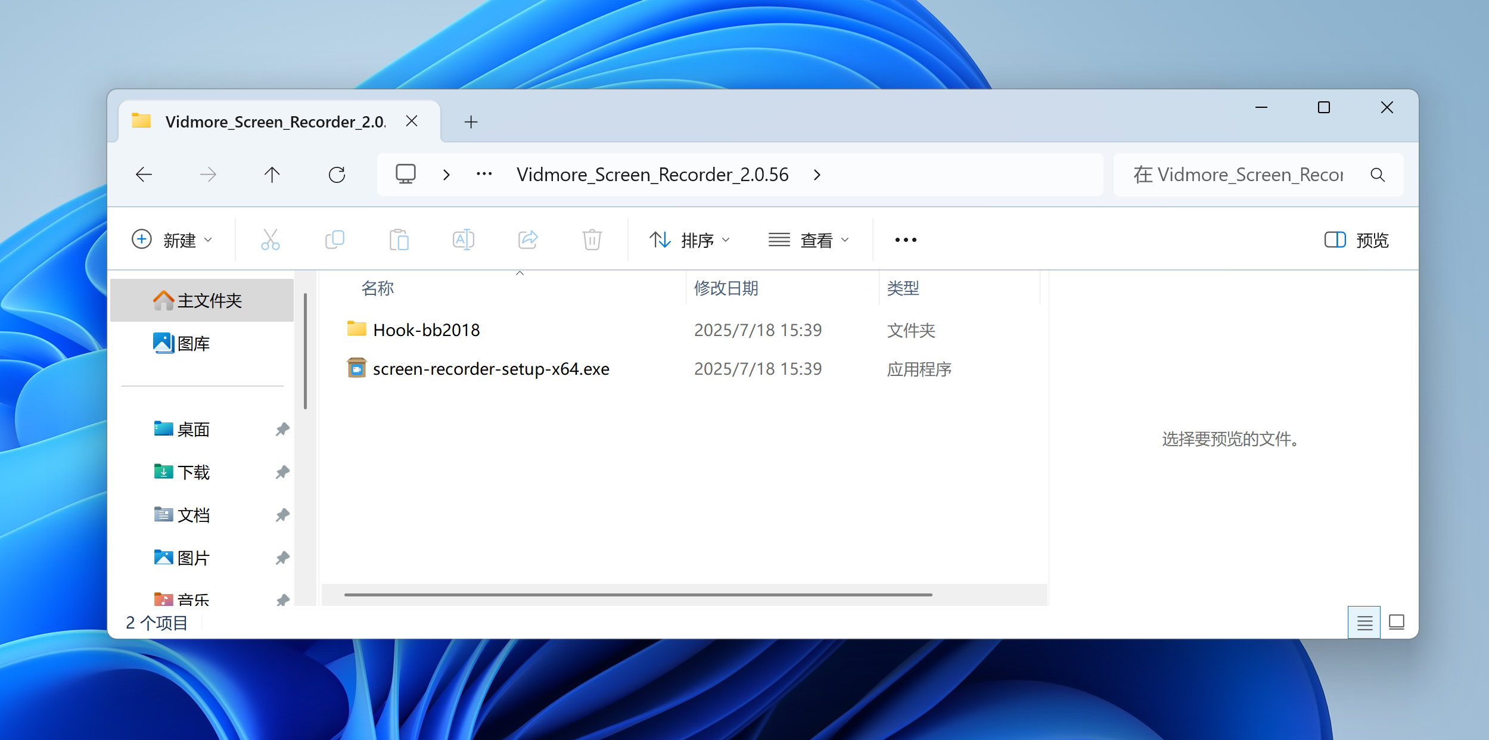The width and height of the screenshot is (1489, 740).
Task: Click the Delete trash can icon
Action: (x=592, y=240)
